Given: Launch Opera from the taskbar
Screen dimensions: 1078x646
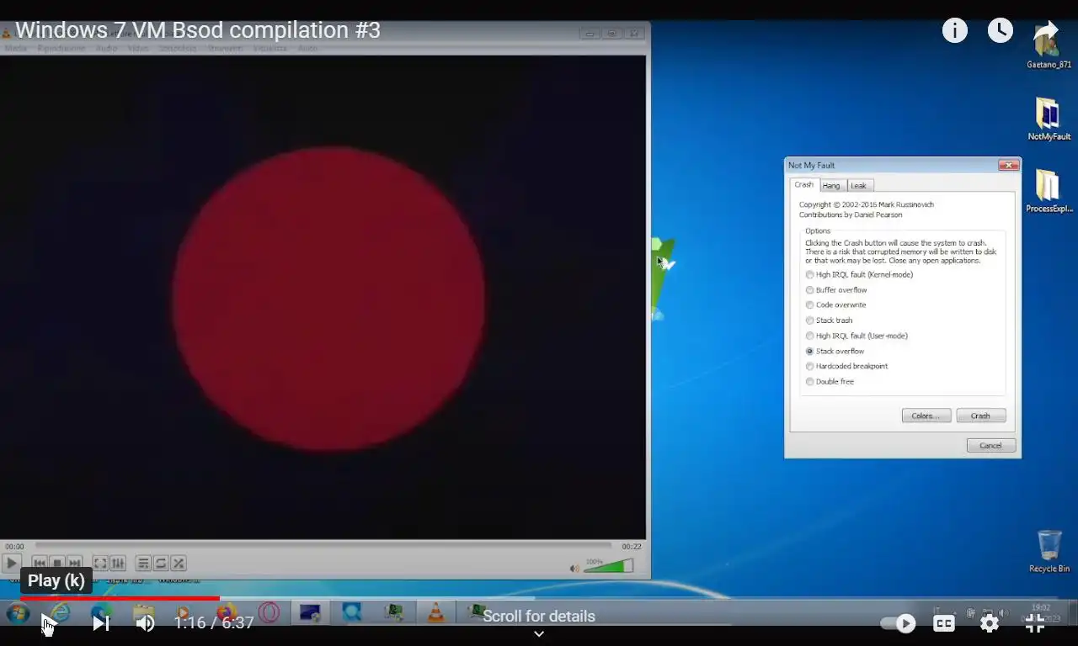Looking at the screenshot, I should [269, 612].
